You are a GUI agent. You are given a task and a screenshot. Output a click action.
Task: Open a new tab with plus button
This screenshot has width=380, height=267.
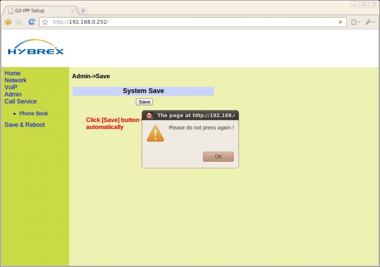point(83,10)
